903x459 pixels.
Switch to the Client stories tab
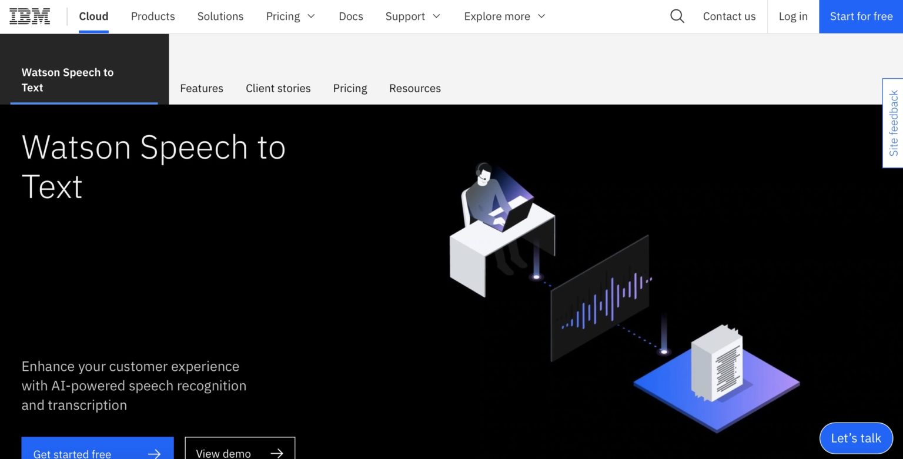(x=278, y=88)
